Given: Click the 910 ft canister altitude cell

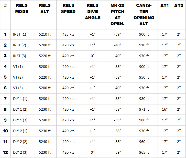Looking at the screenshot, I should [144, 45].
